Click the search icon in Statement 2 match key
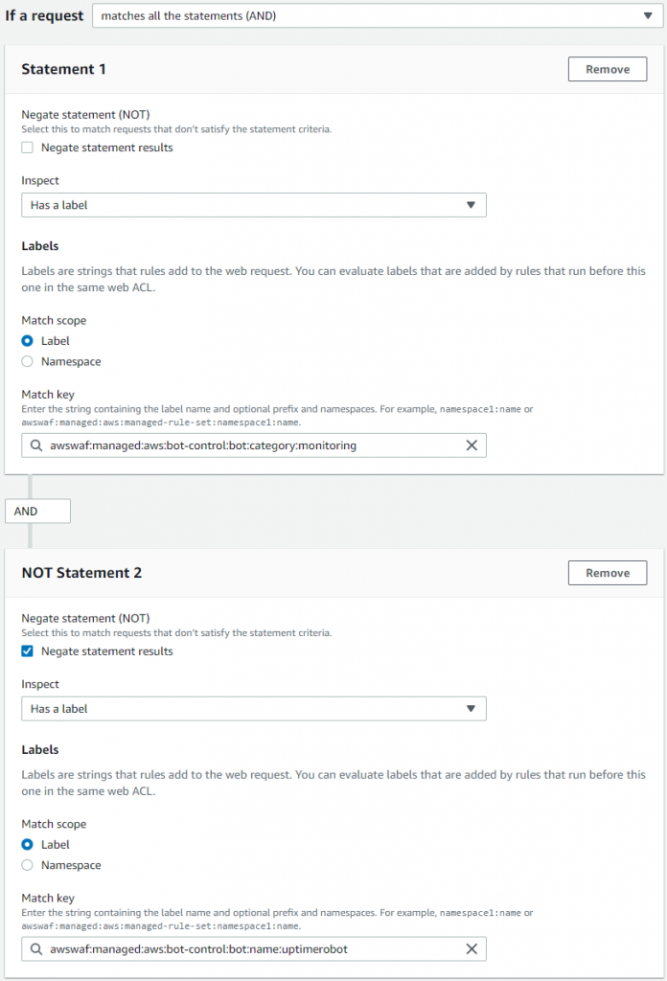This screenshot has height=981, width=667. tap(37, 948)
